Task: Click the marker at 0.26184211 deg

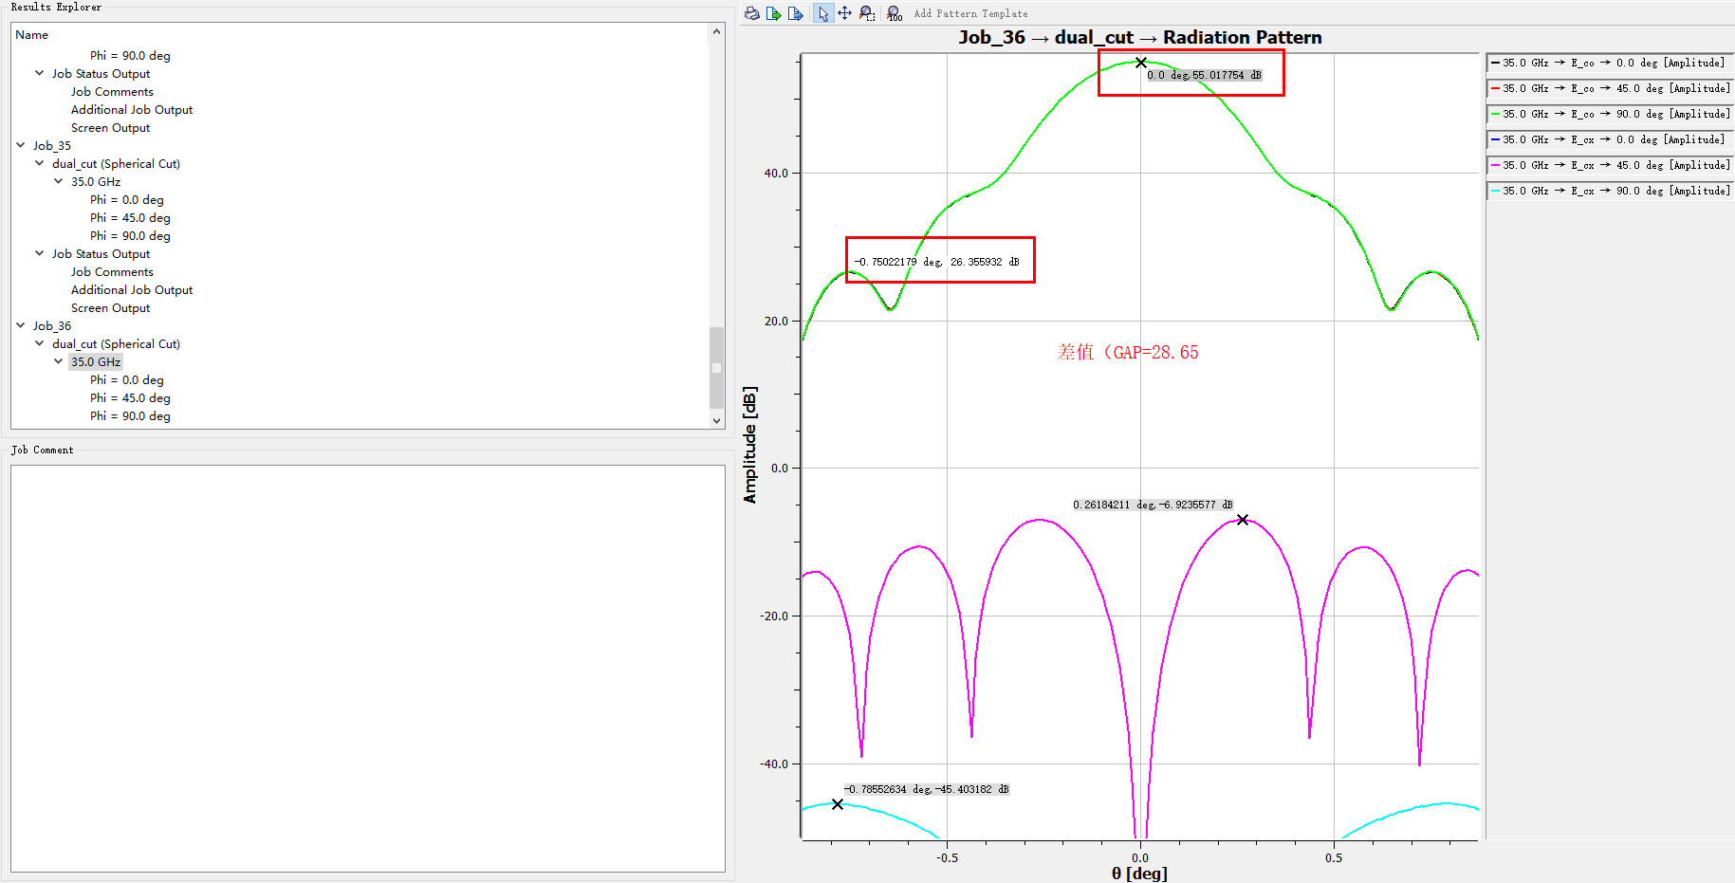Action: 1243,520
